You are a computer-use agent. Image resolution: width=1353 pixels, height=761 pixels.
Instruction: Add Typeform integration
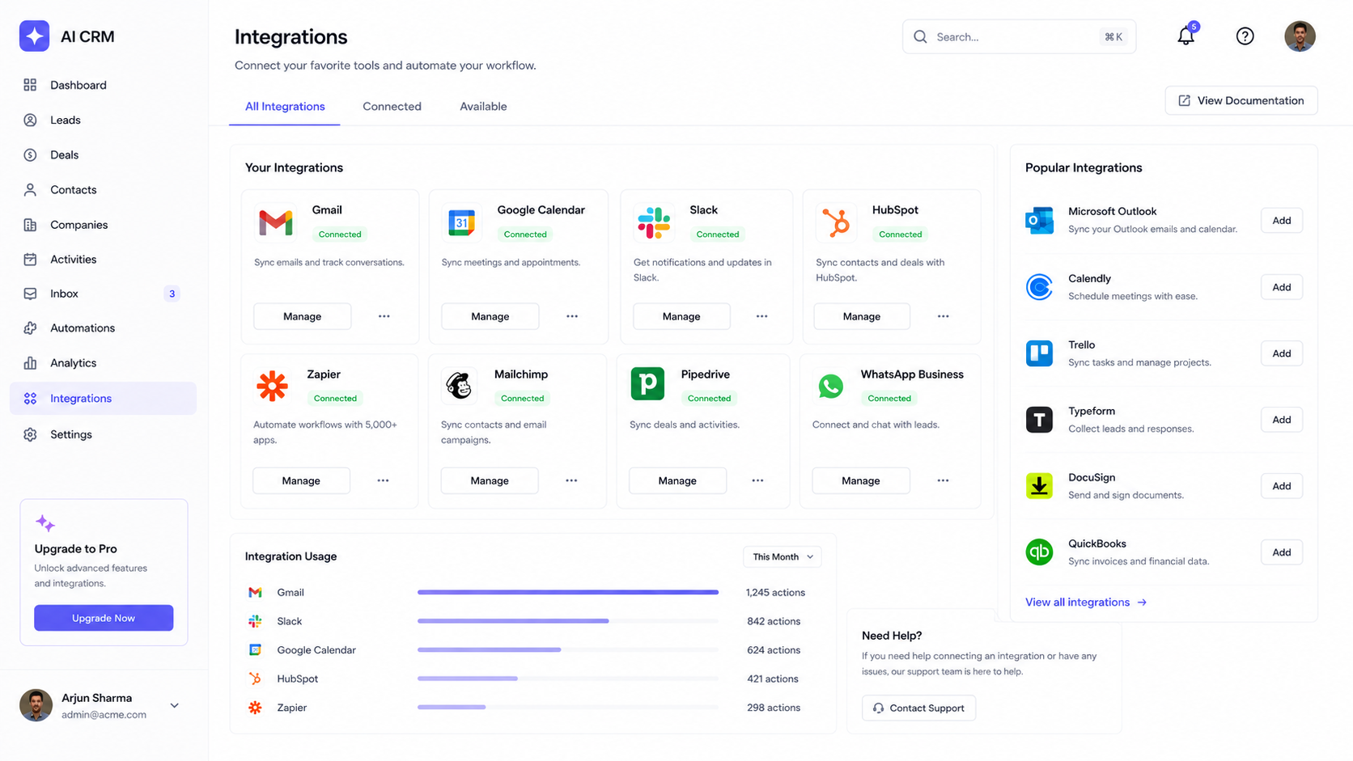tap(1282, 420)
